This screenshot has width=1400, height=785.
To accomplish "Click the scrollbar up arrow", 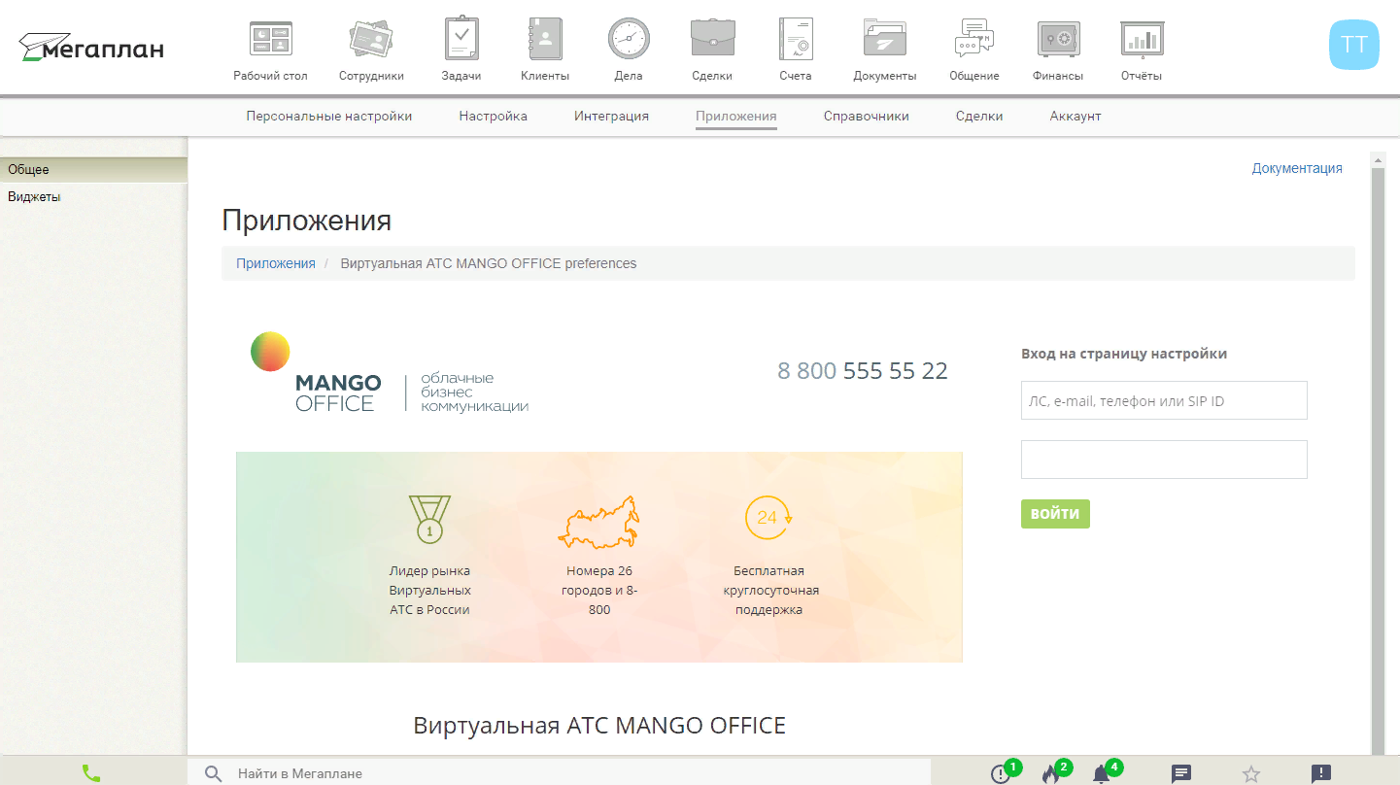I will coord(1378,159).
